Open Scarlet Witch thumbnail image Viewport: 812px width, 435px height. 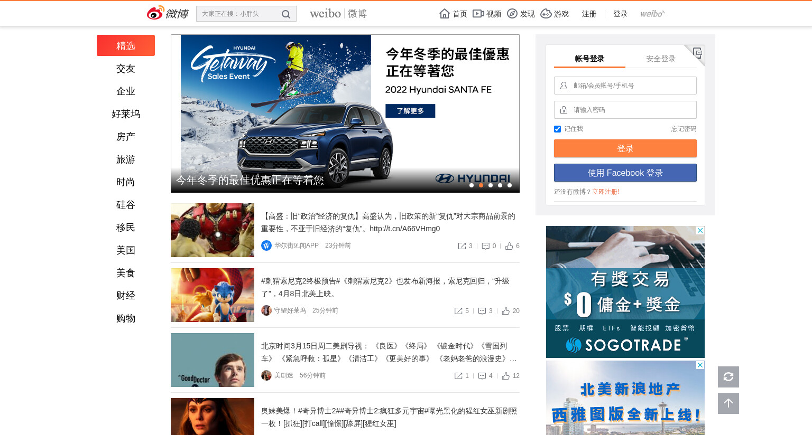[x=213, y=417]
